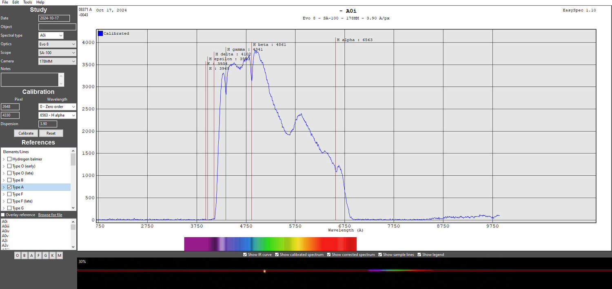Screen dimensions: 612x289
Task: Click the reference list scroll-down arrow
Action: 73,247
